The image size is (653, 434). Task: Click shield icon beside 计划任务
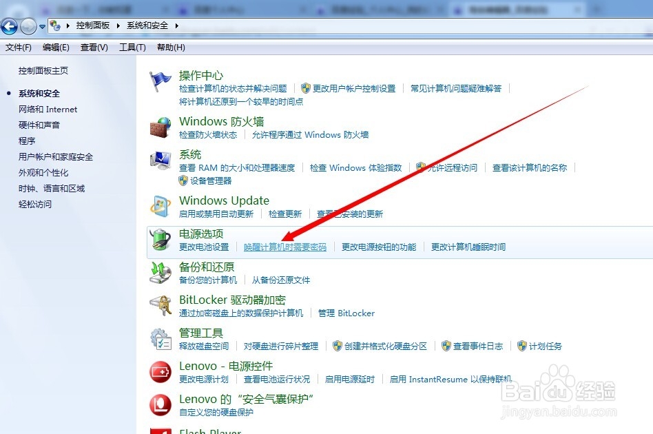(x=522, y=346)
